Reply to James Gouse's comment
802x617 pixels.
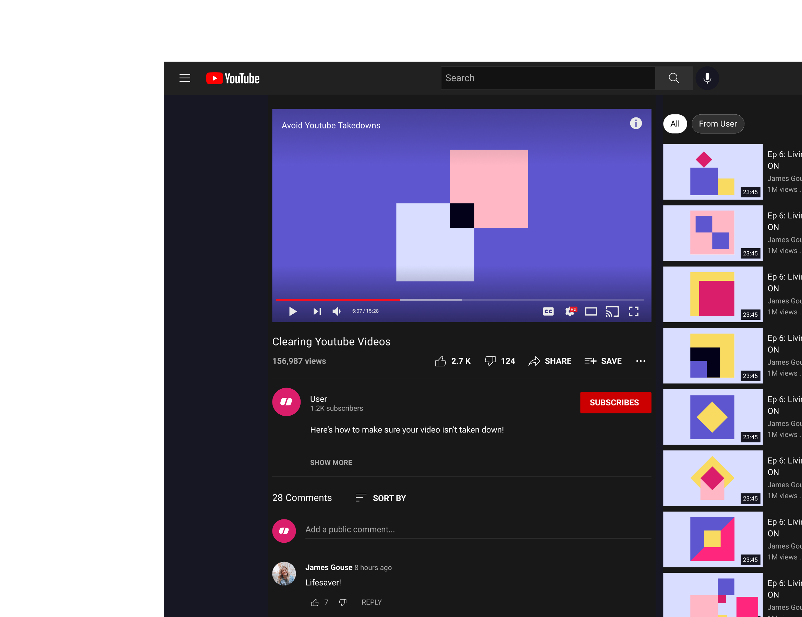[x=371, y=602]
